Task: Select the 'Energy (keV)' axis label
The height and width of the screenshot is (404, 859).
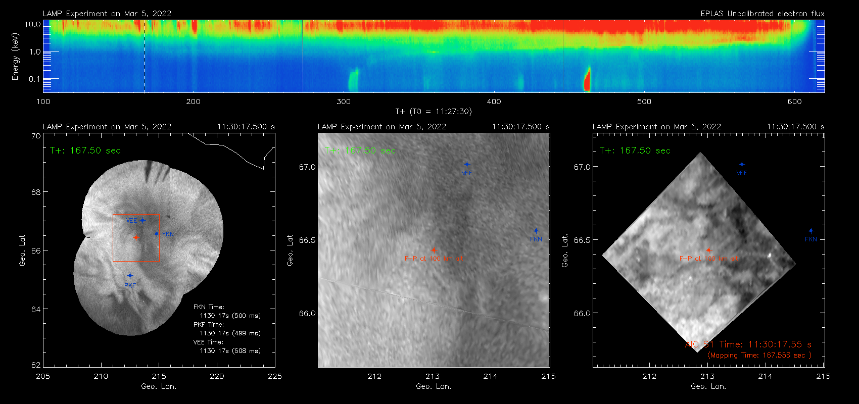Action: pyautogui.click(x=15, y=57)
